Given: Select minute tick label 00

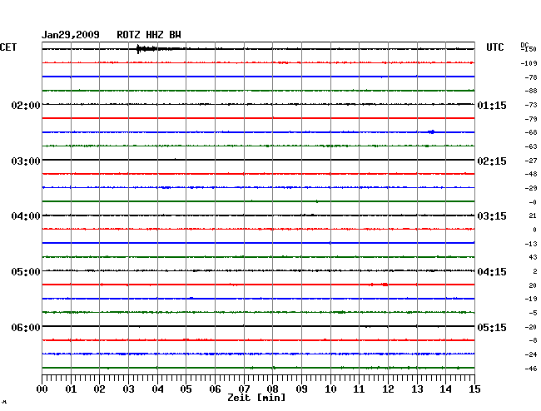Looking at the screenshot, I should (x=42, y=389).
